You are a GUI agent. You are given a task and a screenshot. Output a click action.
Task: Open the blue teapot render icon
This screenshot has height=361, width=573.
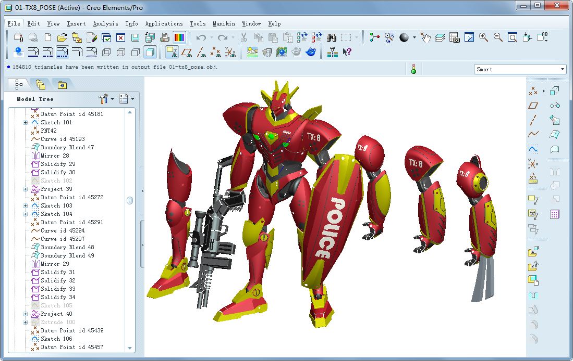(311, 52)
